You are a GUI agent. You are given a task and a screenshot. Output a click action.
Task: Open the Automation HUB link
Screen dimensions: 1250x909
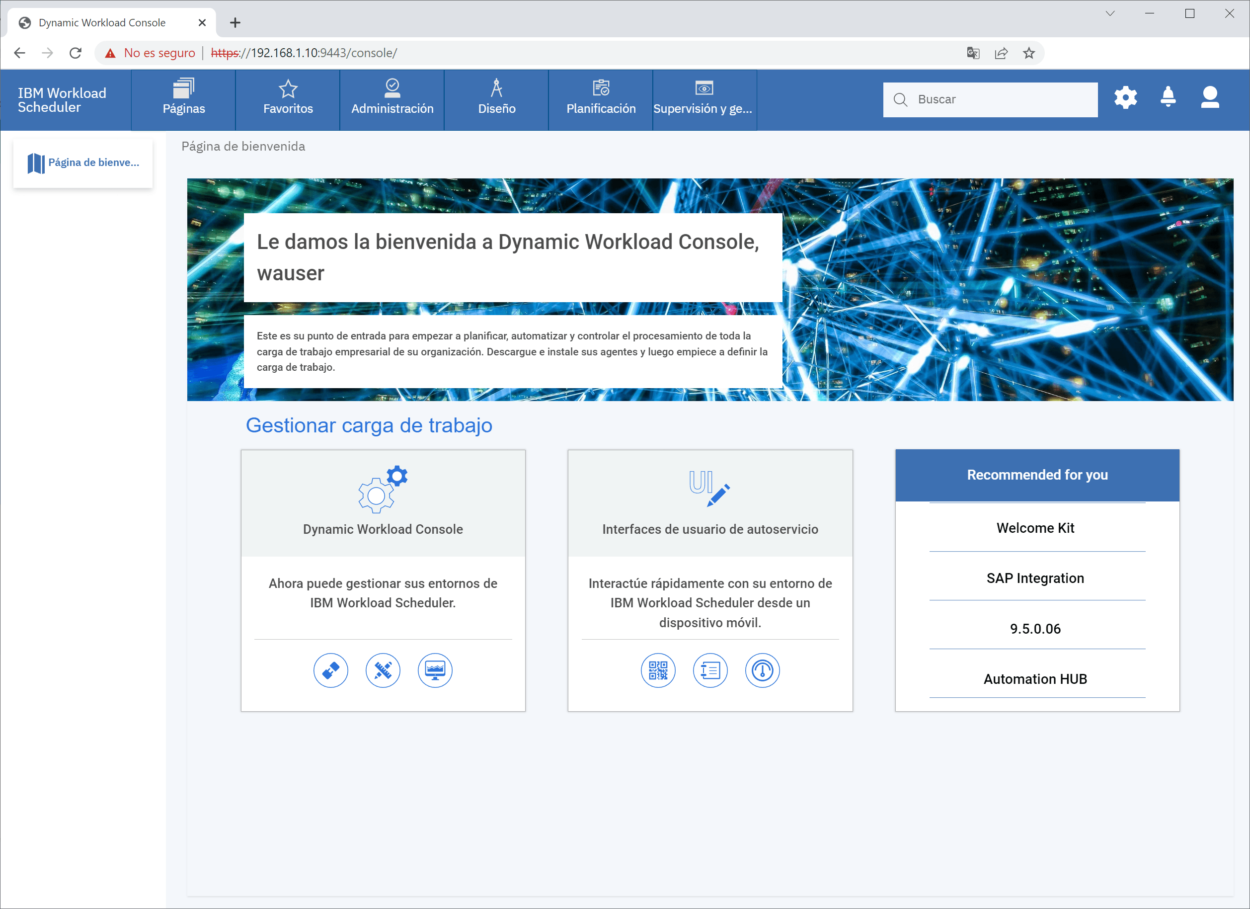1035,679
